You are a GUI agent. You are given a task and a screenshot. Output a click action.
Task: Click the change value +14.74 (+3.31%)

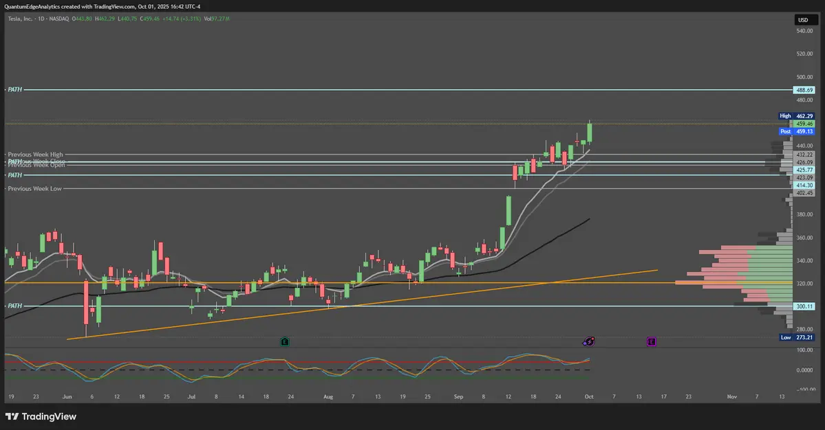coord(182,19)
